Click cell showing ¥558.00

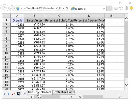tap(34, 46)
